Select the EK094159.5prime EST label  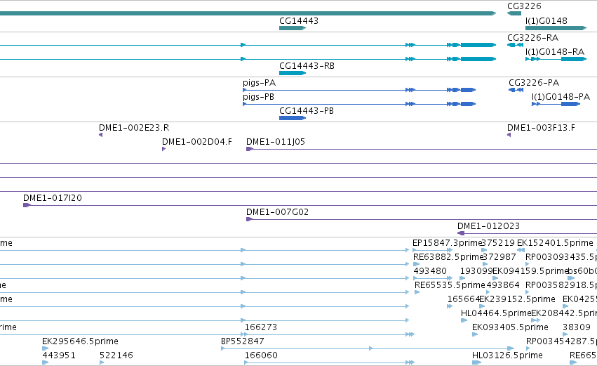[531, 271]
